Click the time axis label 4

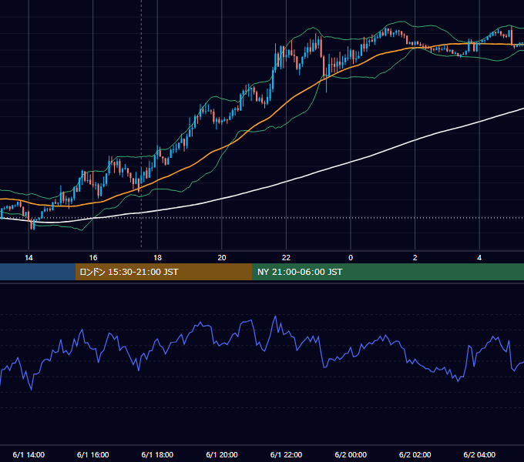(x=479, y=258)
